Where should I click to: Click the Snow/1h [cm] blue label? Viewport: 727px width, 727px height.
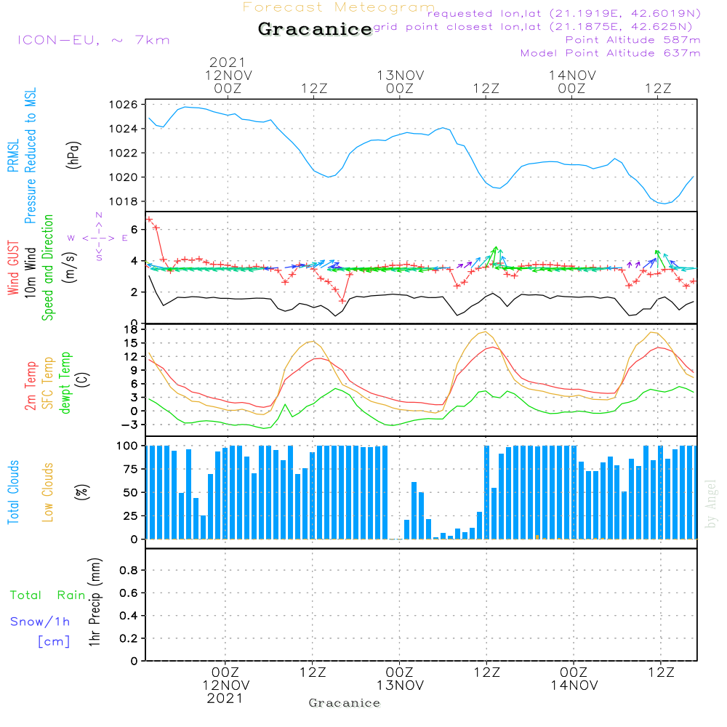click(x=40, y=632)
